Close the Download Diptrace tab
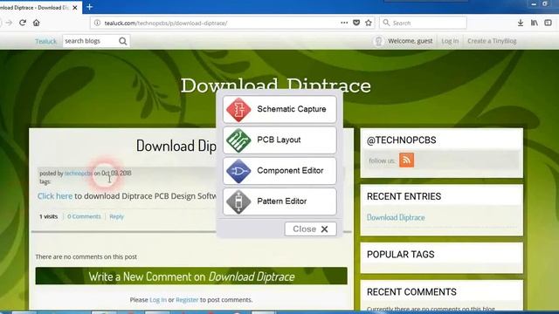 tap(75, 8)
